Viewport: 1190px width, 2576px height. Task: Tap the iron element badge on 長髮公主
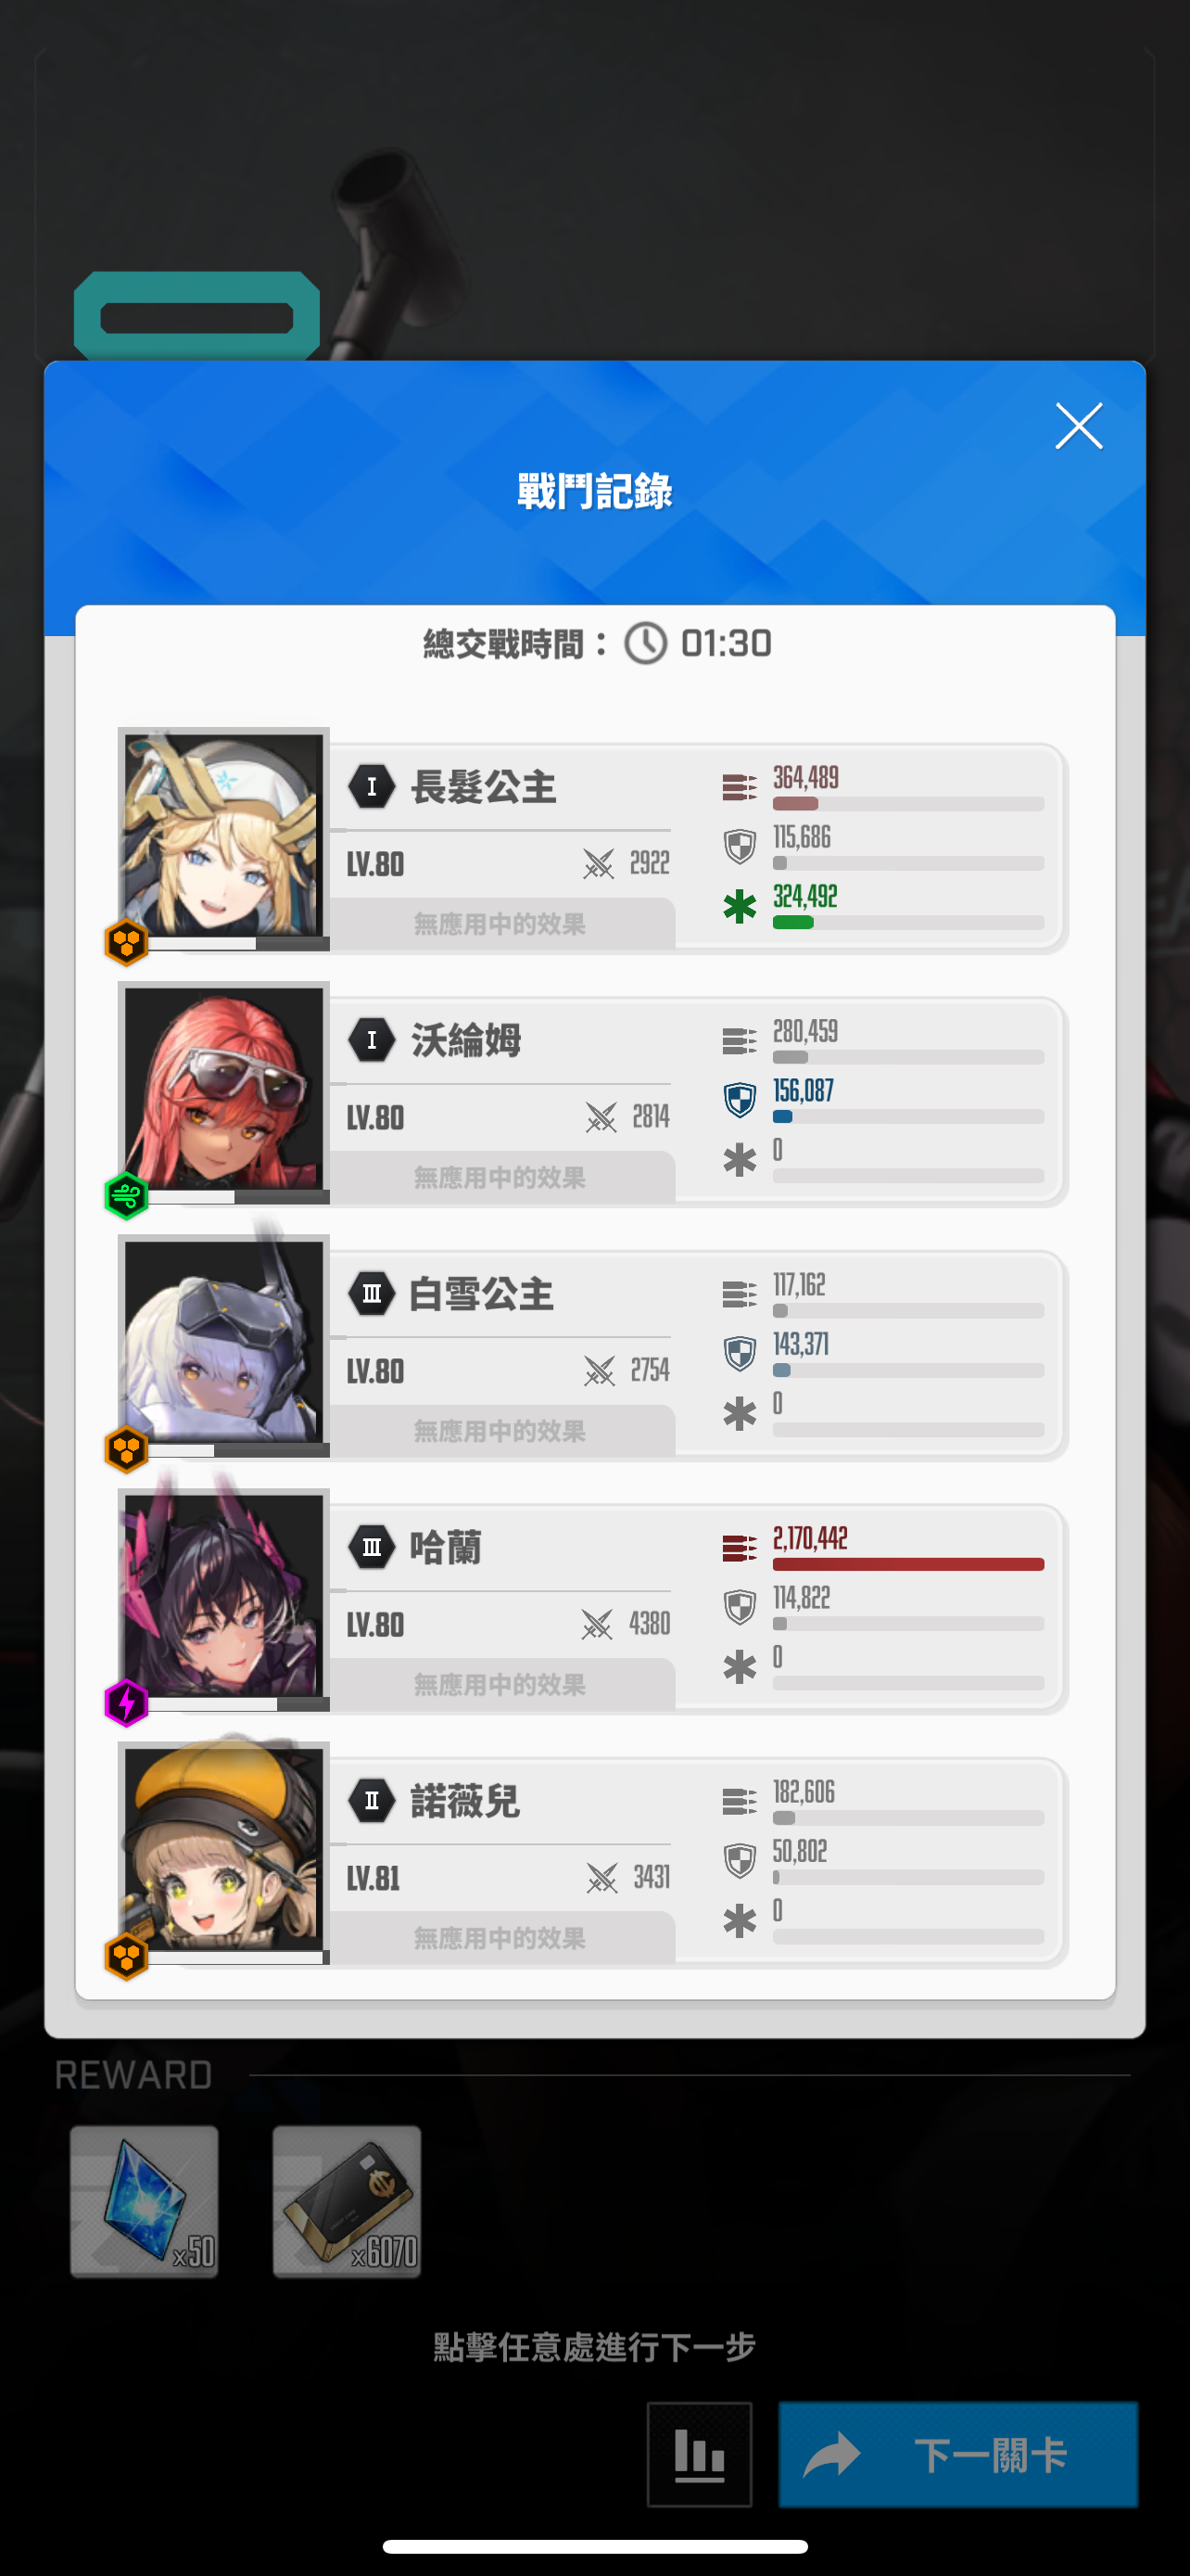[x=127, y=942]
